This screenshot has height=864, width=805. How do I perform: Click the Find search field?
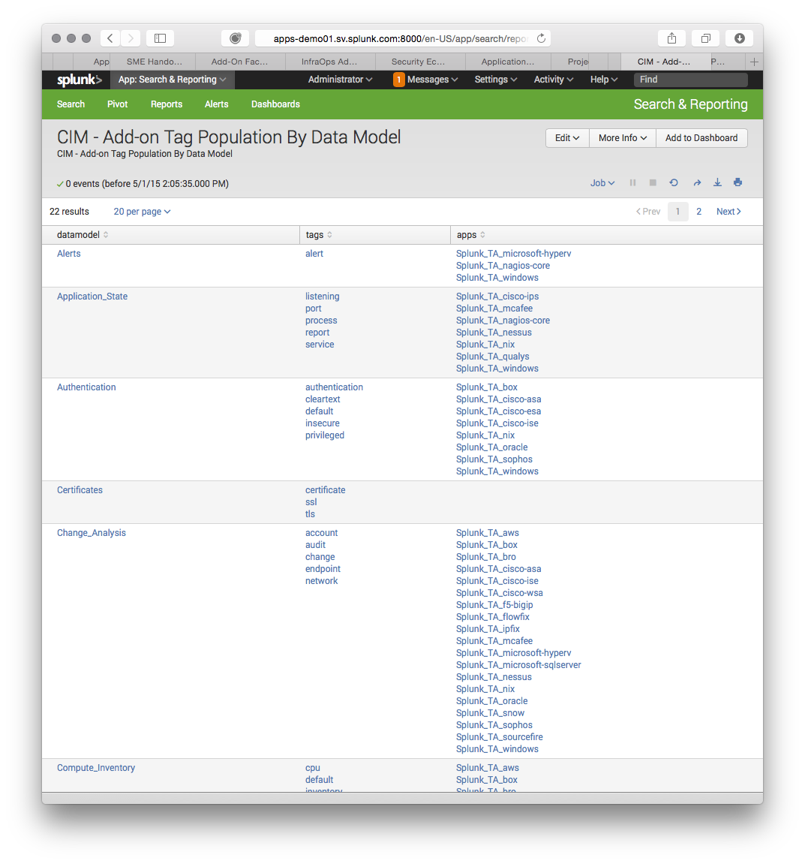pyautogui.click(x=690, y=80)
